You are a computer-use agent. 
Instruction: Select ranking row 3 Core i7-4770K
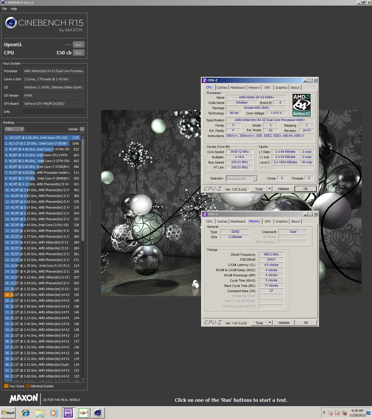pos(42,149)
